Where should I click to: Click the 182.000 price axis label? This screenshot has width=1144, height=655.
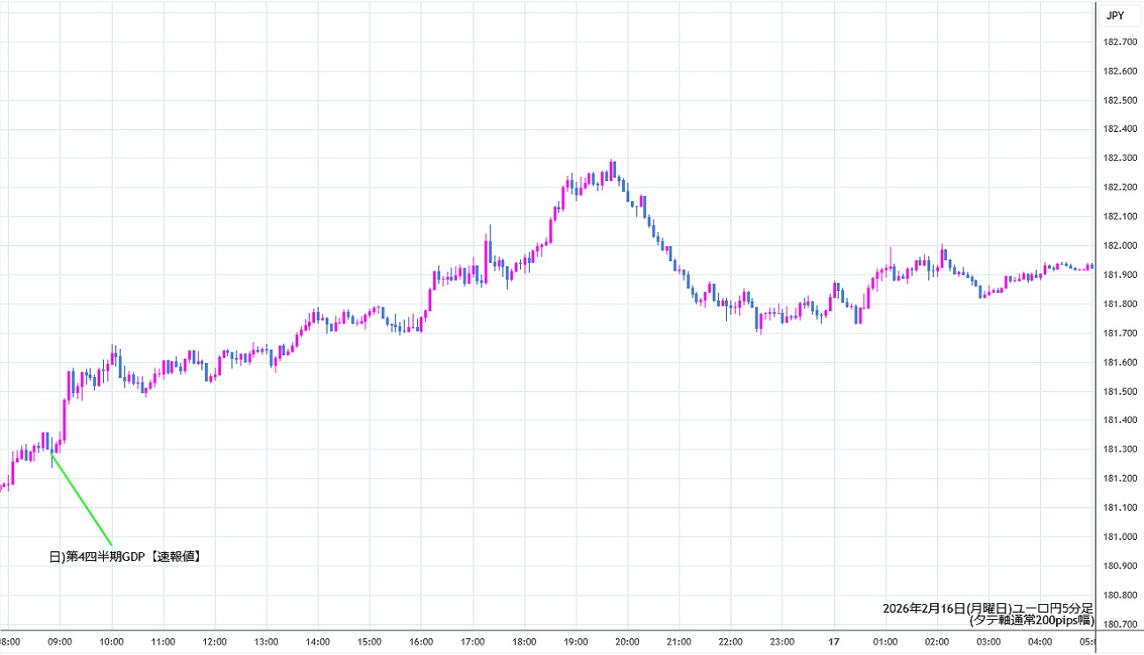pyautogui.click(x=1120, y=245)
